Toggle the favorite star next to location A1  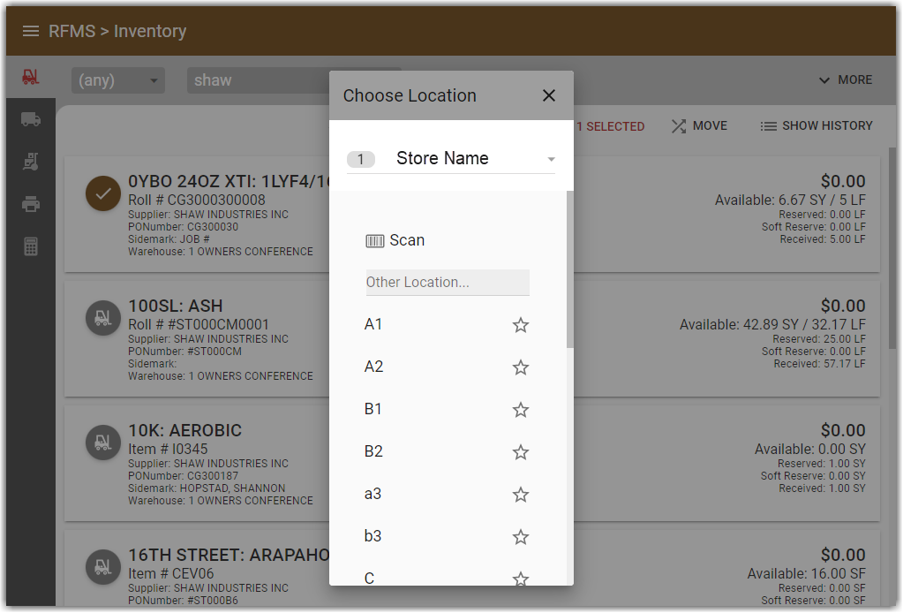tap(520, 324)
